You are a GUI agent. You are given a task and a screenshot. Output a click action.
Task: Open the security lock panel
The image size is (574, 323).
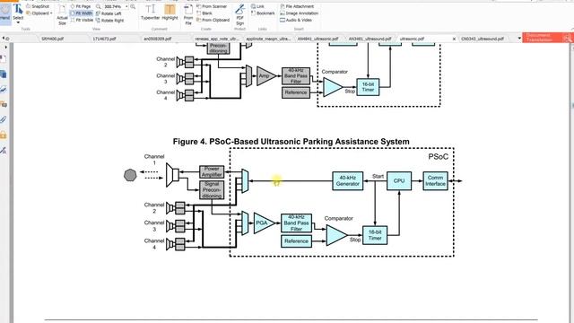[4, 135]
